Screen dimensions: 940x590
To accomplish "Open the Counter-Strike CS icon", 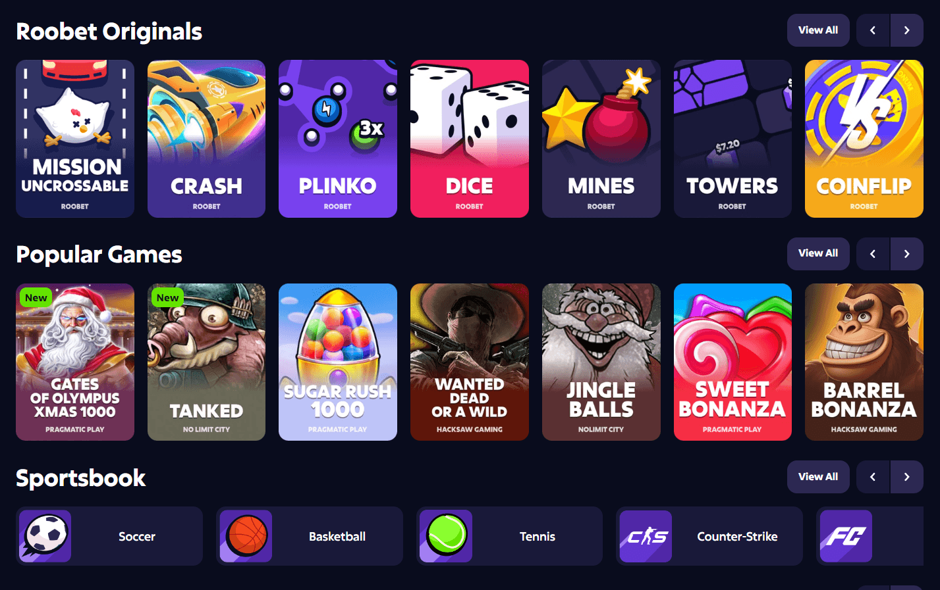I will 646,536.
